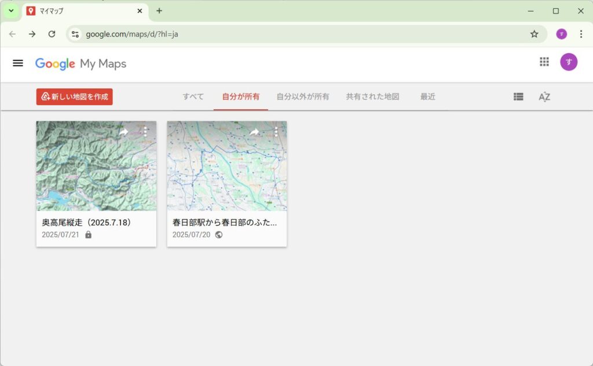Share the 春日部駅 map

coord(254,132)
